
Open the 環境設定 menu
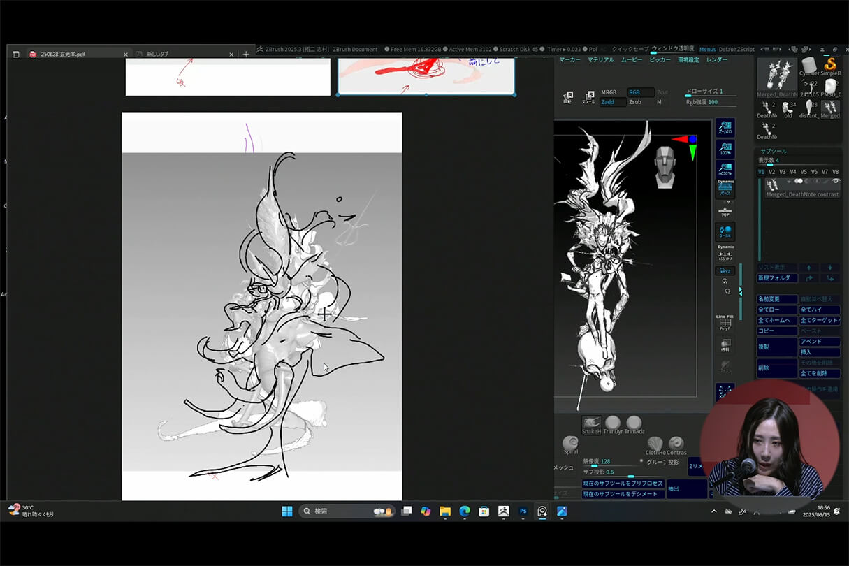pyautogui.click(x=688, y=60)
